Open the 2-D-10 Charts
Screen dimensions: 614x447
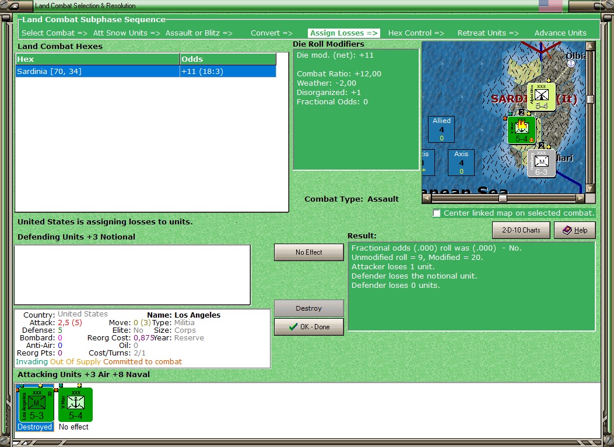tap(521, 230)
